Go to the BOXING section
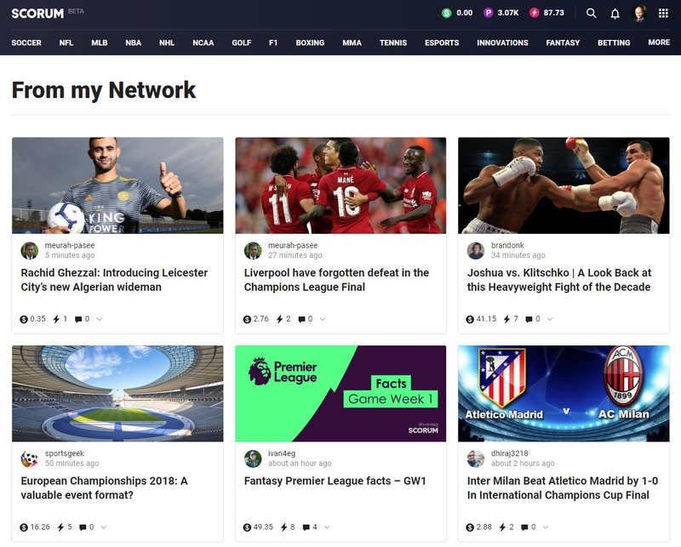The image size is (681, 547). (x=310, y=43)
